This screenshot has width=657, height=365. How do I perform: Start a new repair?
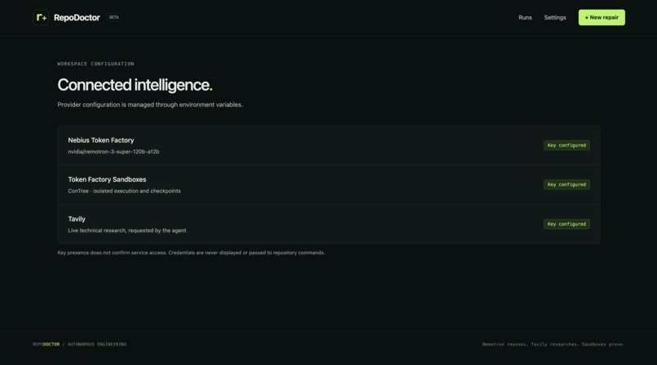point(602,18)
